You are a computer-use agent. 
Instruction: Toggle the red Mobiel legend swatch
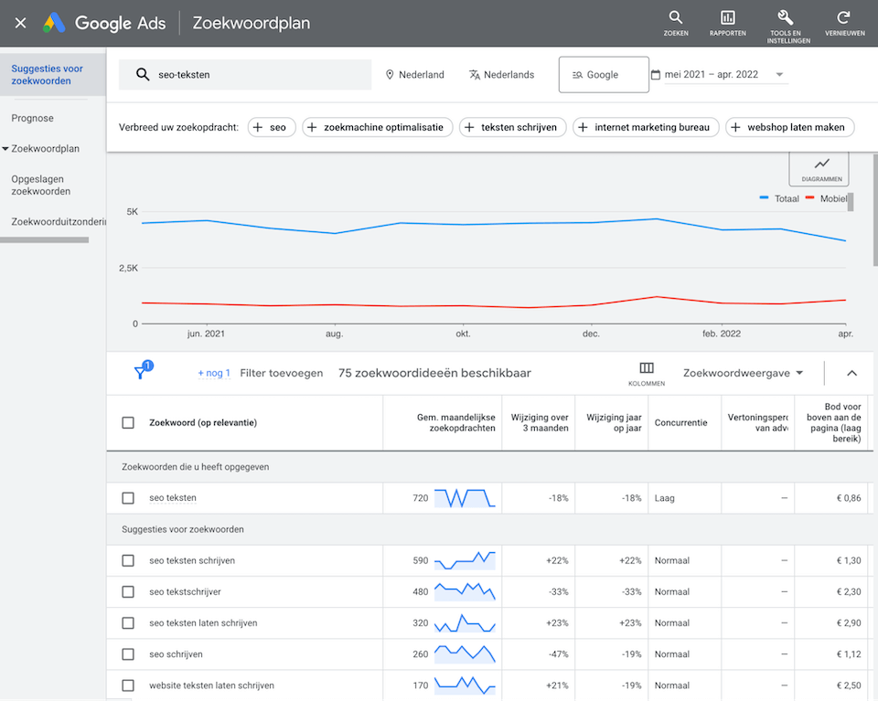809,197
